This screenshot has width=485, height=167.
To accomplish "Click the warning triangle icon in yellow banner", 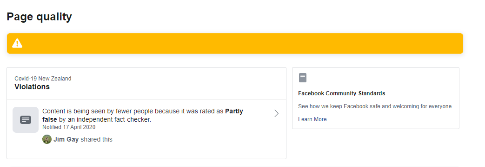I will [x=17, y=43].
